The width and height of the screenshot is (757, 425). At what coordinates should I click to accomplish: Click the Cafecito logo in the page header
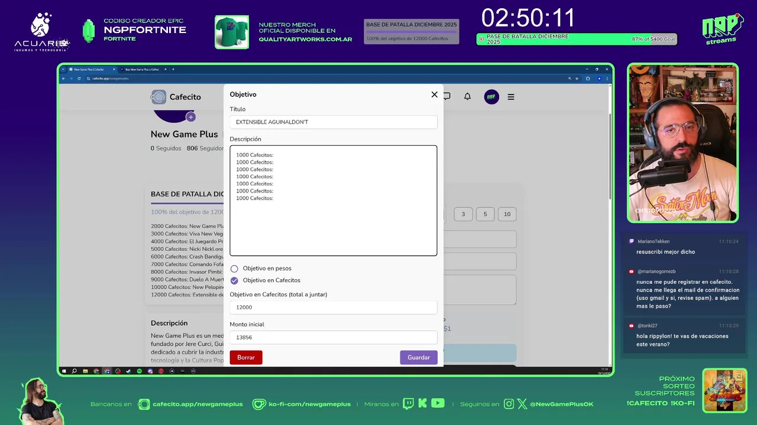click(176, 97)
